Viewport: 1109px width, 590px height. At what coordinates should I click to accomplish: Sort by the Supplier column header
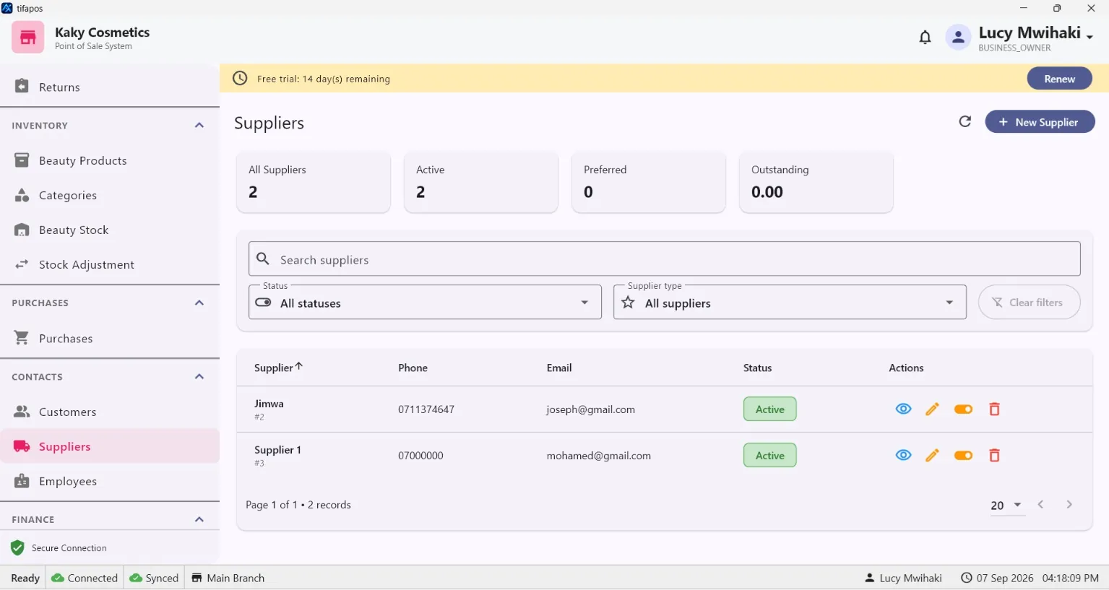(x=278, y=368)
